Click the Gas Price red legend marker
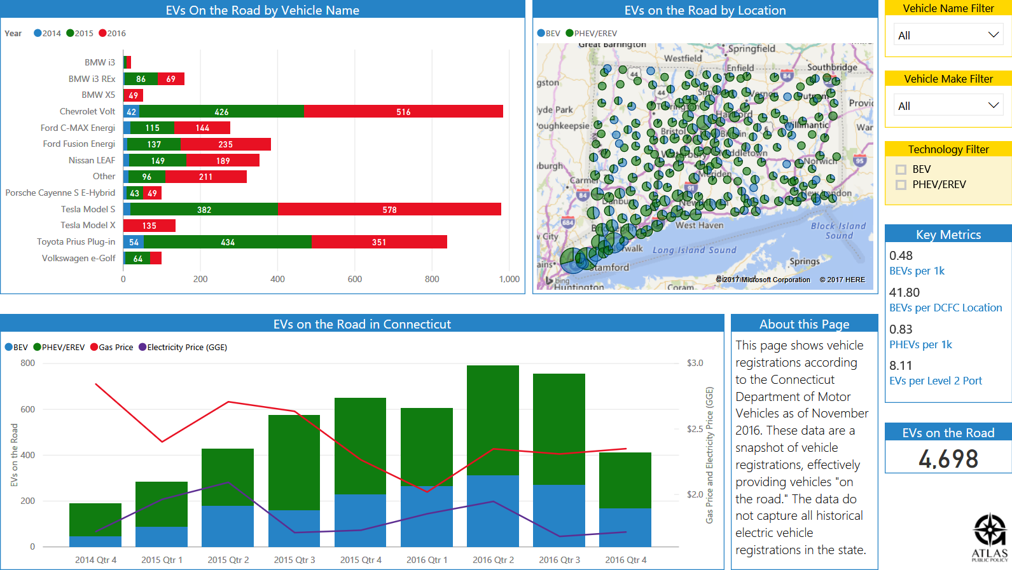This screenshot has width=1012, height=570. (x=94, y=347)
